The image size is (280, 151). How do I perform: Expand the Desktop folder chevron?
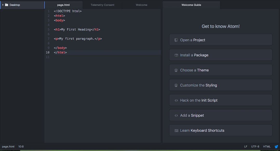point(3,5)
